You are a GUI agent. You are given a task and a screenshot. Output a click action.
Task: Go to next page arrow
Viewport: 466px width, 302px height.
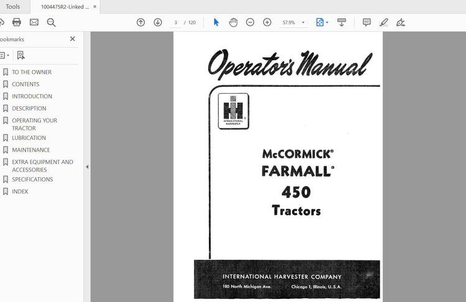[x=158, y=22]
